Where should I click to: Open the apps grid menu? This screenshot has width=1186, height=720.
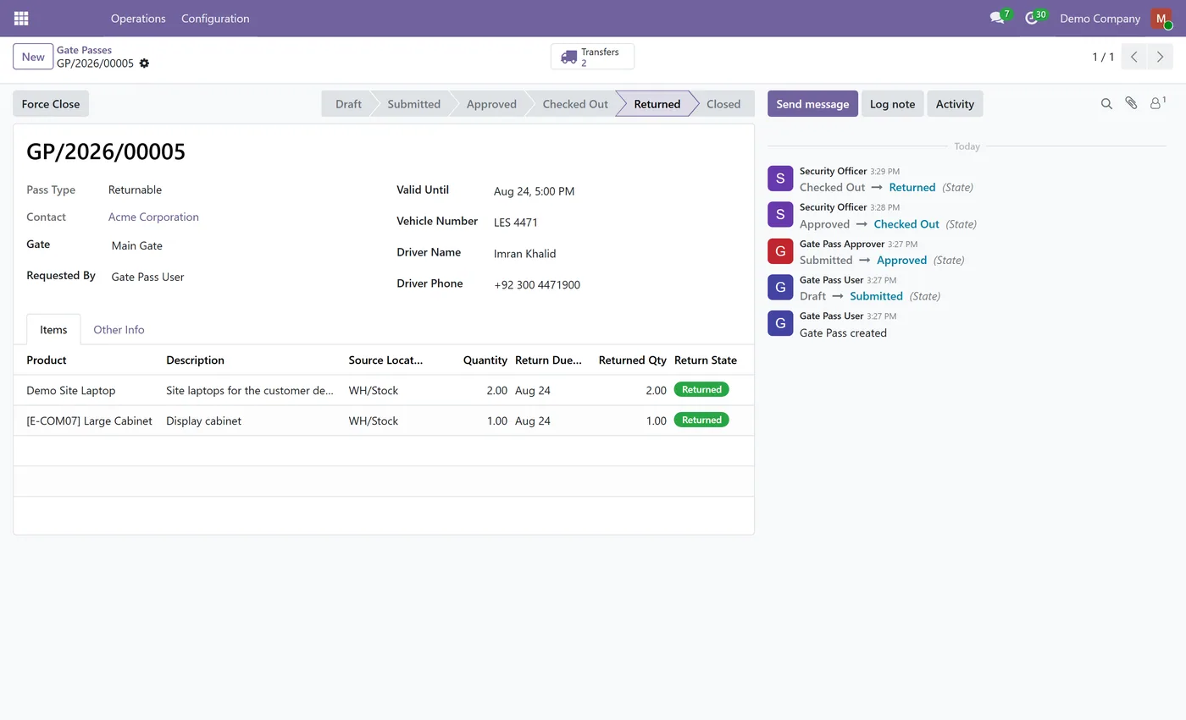21,18
